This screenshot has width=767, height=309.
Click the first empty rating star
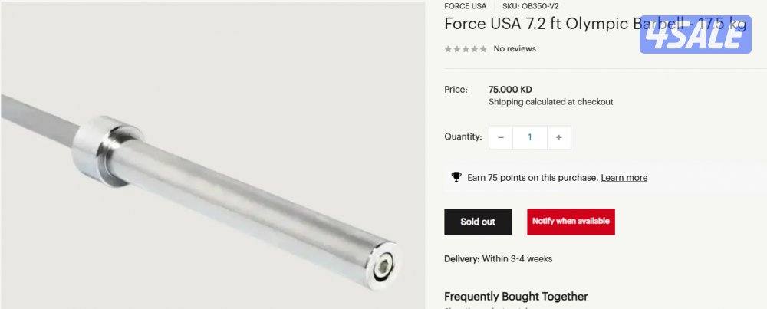(448, 49)
